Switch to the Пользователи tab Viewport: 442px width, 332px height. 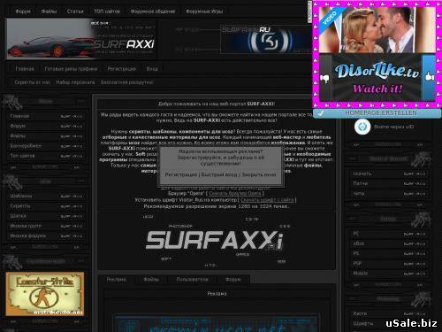tap(192, 279)
